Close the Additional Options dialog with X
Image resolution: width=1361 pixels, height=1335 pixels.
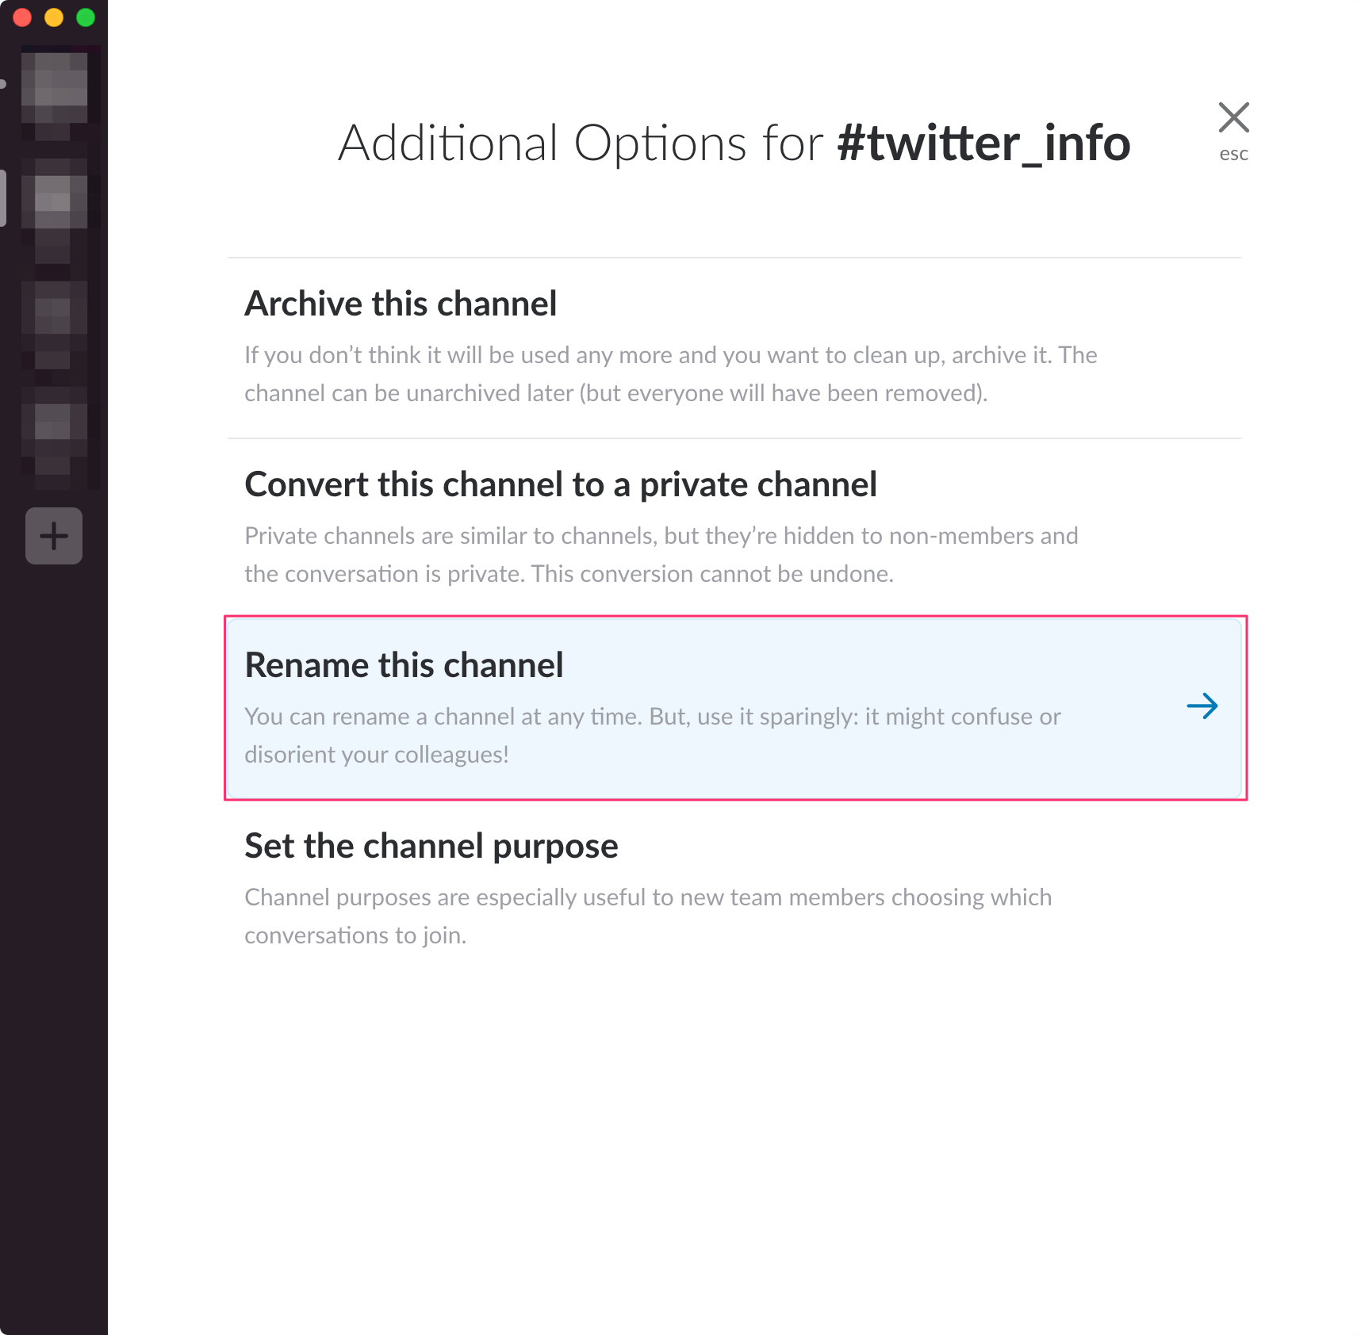pos(1233,118)
